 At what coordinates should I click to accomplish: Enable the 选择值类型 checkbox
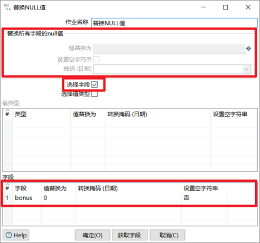coord(95,94)
